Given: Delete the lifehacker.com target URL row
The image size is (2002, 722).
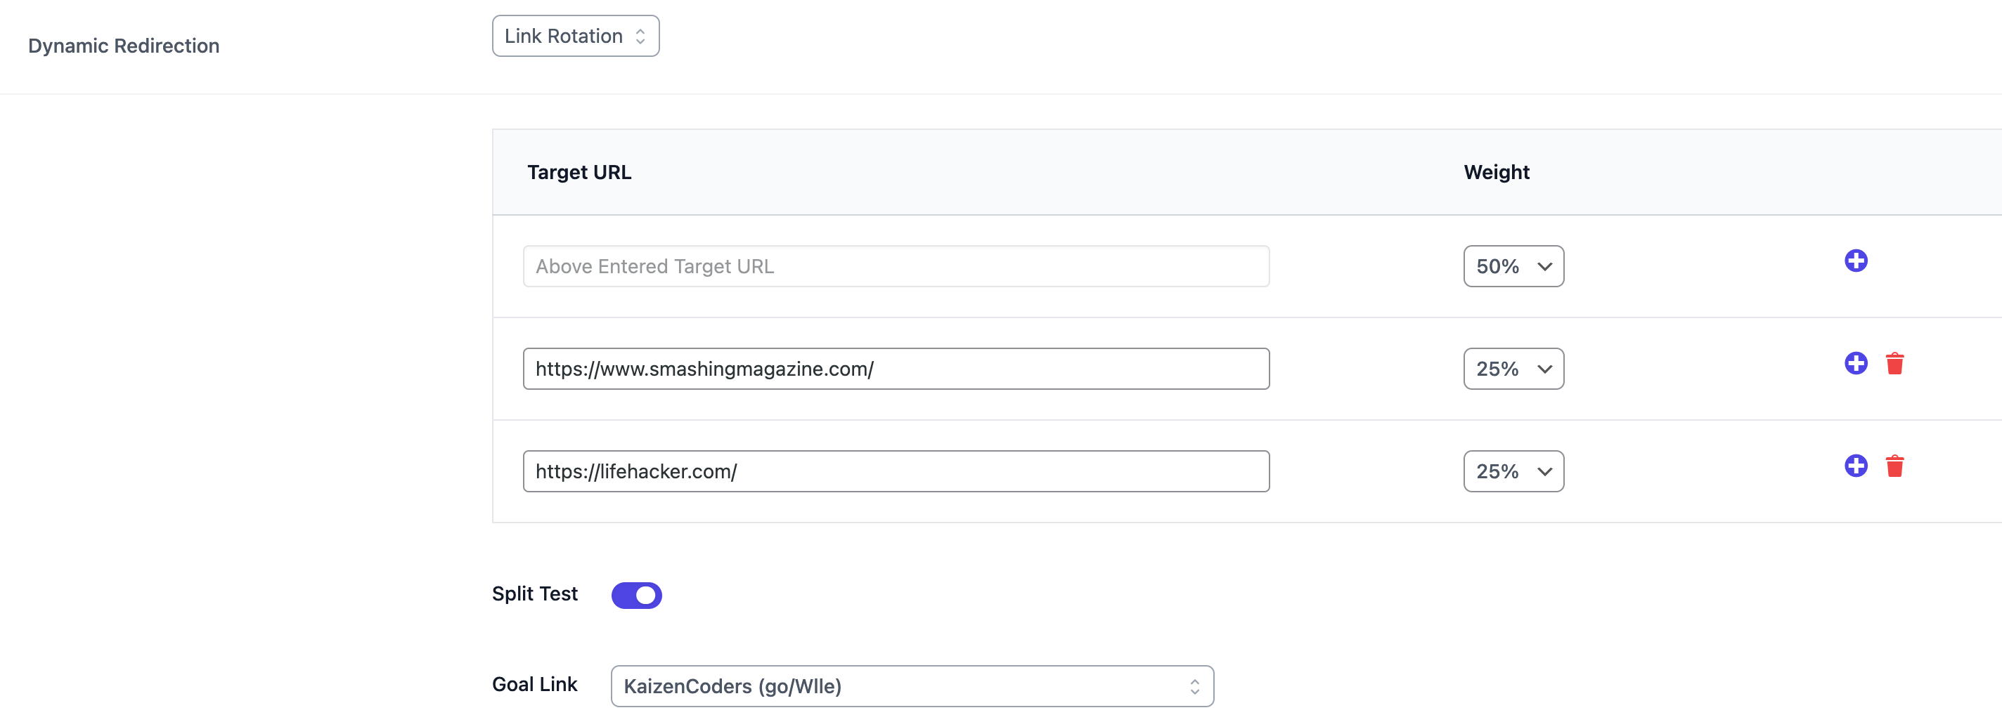Looking at the screenshot, I should (1894, 466).
